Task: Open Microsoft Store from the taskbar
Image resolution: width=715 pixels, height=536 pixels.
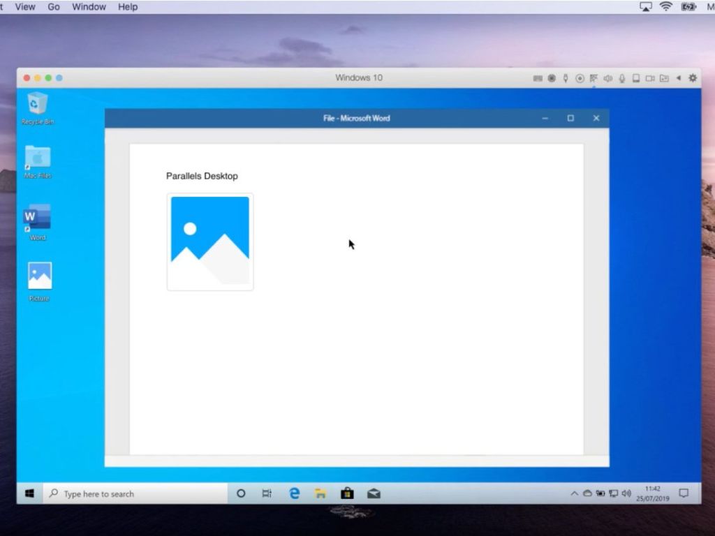Action: click(347, 493)
